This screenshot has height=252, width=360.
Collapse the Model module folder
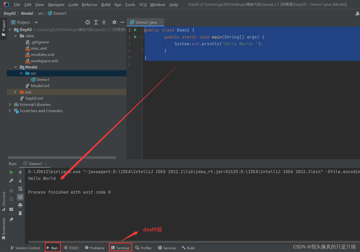(15, 67)
